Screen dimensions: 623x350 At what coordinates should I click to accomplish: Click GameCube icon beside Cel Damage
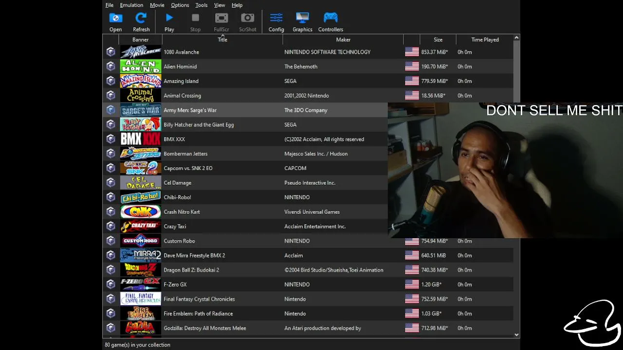[x=110, y=183]
